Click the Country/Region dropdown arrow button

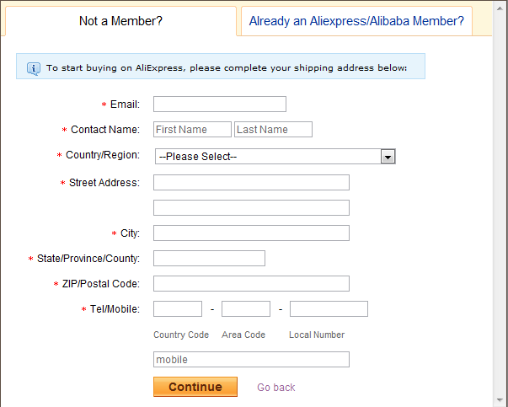(x=388, y=157)
